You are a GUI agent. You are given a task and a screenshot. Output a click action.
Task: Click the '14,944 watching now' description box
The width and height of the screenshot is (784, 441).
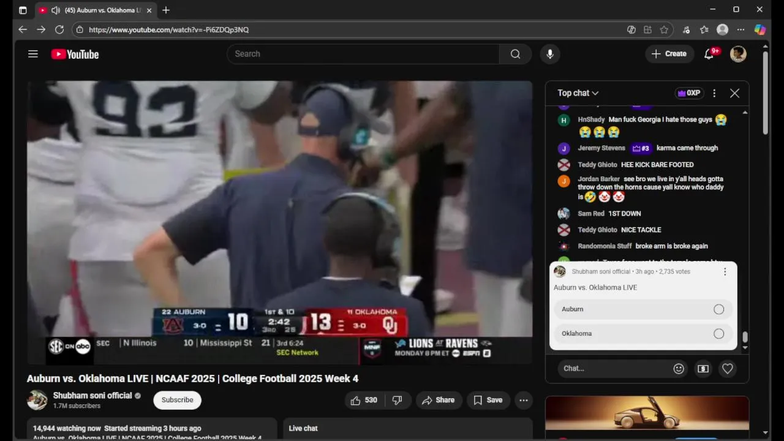[152, 428]
